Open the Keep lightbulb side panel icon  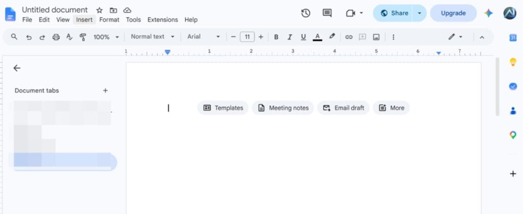point(513,62)
